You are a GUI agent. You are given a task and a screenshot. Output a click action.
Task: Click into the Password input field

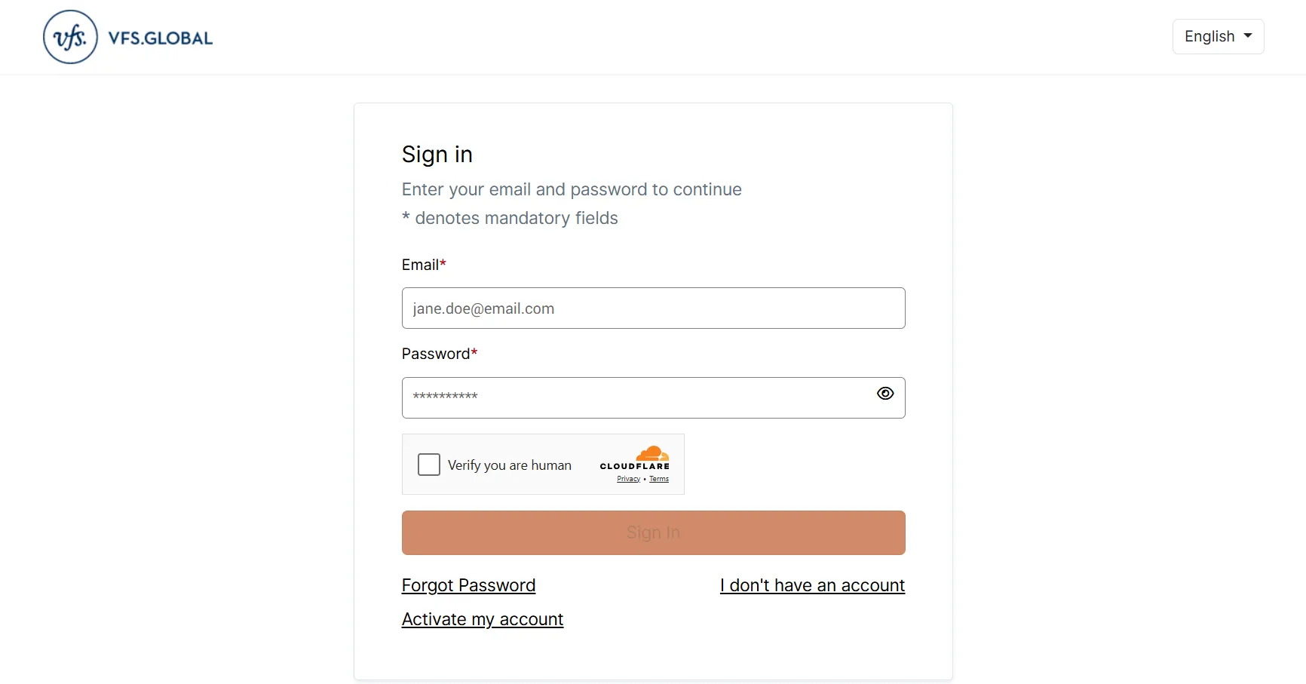click(x=633, y=397)
